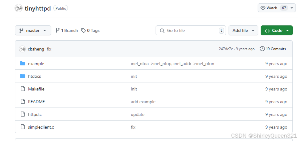Open the cbsheng author profile link
The width and height of the screenshot is (298, 141).
(x=36, y=49)
